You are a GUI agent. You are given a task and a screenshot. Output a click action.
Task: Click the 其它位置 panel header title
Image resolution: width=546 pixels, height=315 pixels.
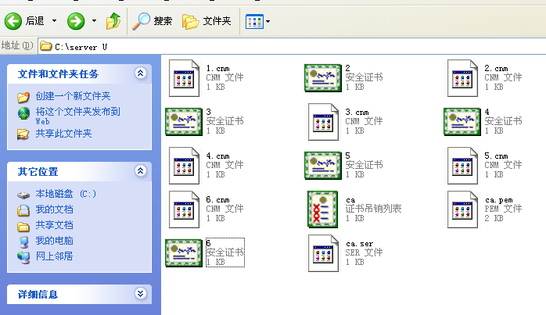pos(38,172)
